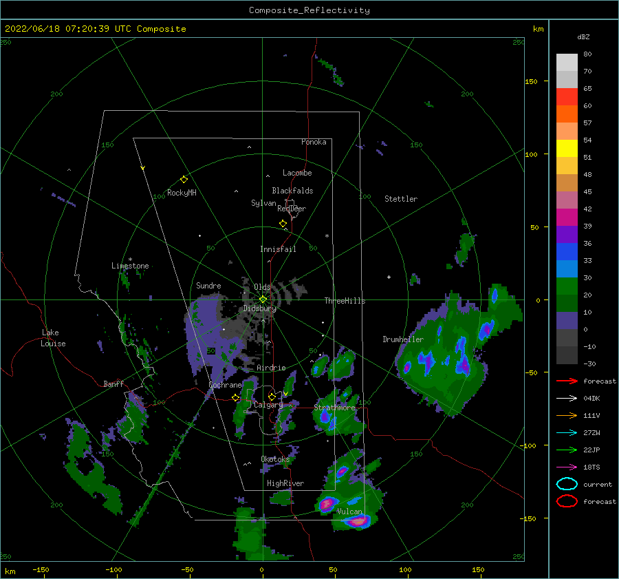Click the dBZ legend heading

click(583, 36)
